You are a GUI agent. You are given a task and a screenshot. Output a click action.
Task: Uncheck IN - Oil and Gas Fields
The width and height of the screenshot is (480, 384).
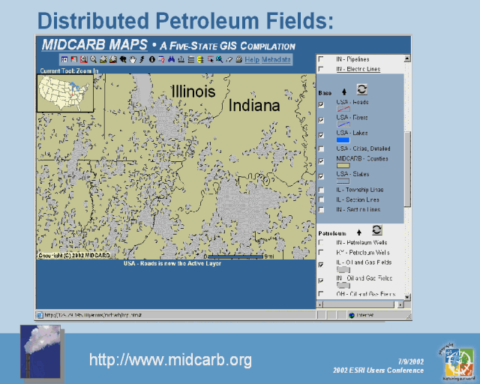click(321, 280)
